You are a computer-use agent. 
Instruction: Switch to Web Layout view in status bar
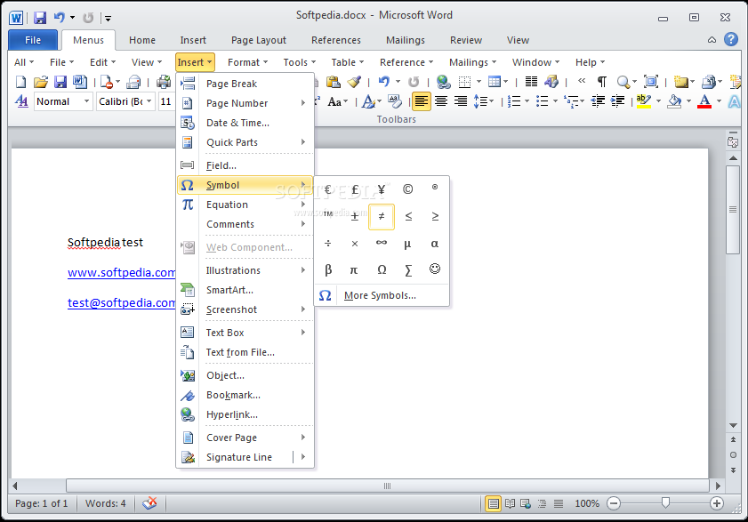(525, 503)
